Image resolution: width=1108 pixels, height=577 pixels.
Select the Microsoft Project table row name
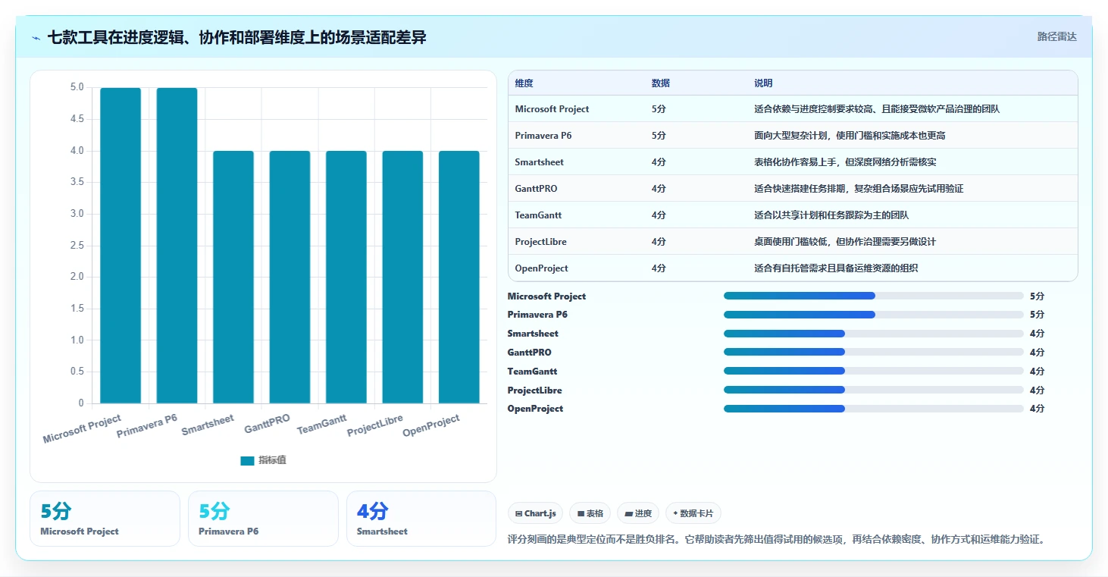tap(552, 109)
